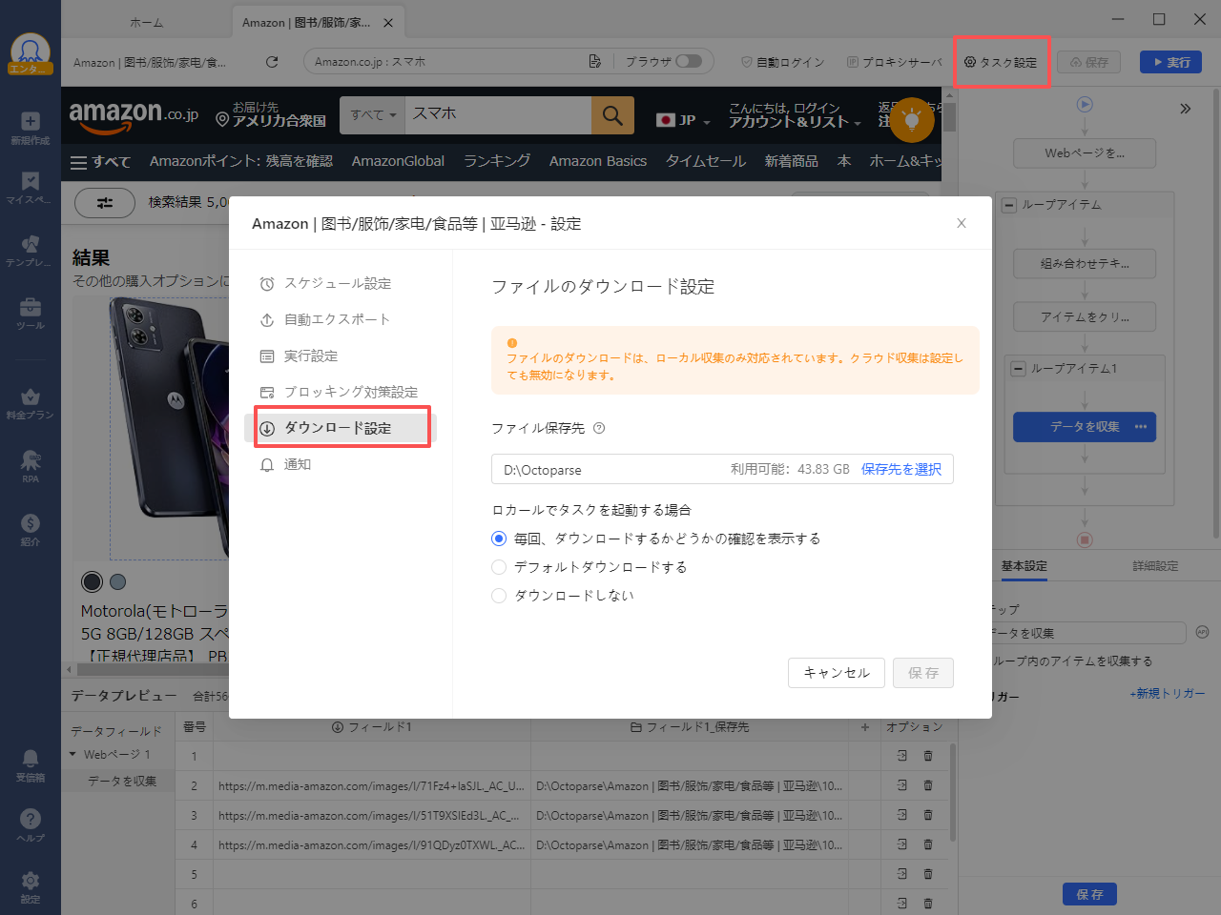The image size is (1221, 915).
Task: Open タスク設定 in the top toolbar
Action: click(x=1002, y=61)
